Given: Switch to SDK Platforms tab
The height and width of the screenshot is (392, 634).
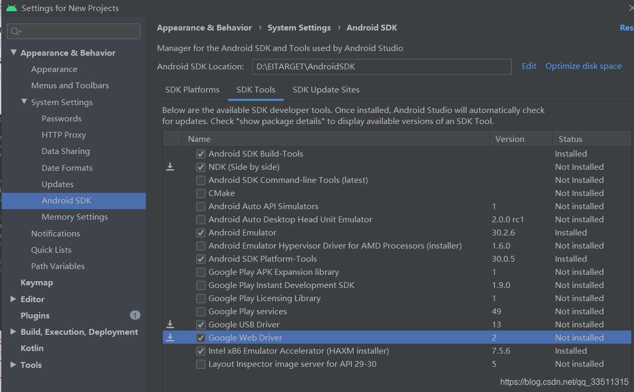Looking at the screenshot, I should (x=192, y=90).
